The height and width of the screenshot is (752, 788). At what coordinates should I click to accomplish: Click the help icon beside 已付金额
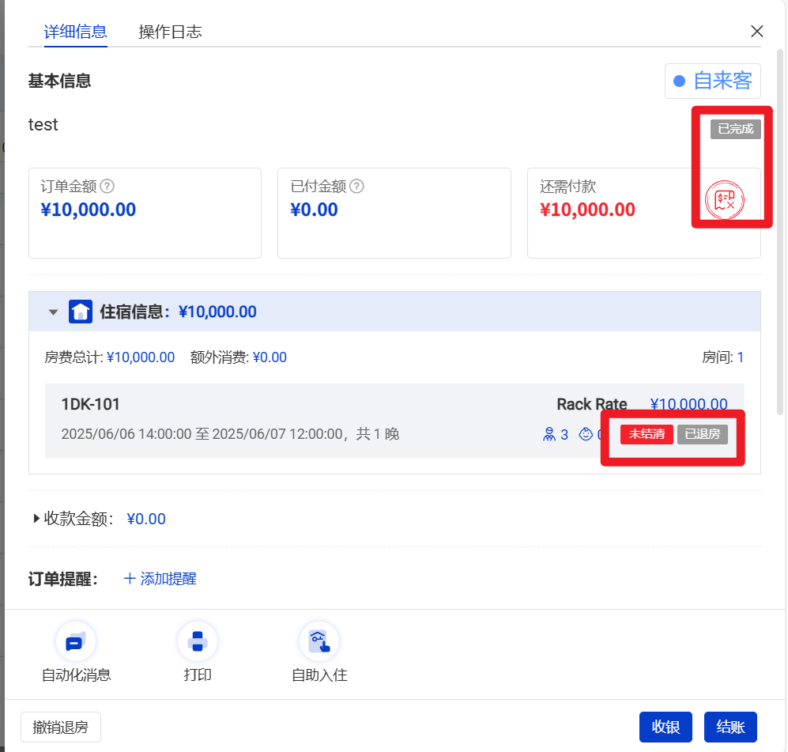pyautogui.click(x=357, y=187)
